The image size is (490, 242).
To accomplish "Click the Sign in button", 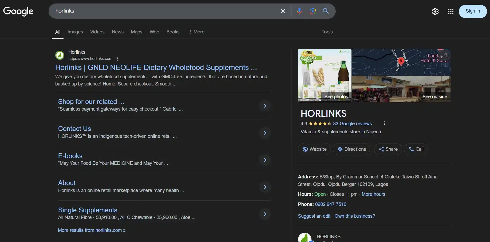I will click(473, 11).
